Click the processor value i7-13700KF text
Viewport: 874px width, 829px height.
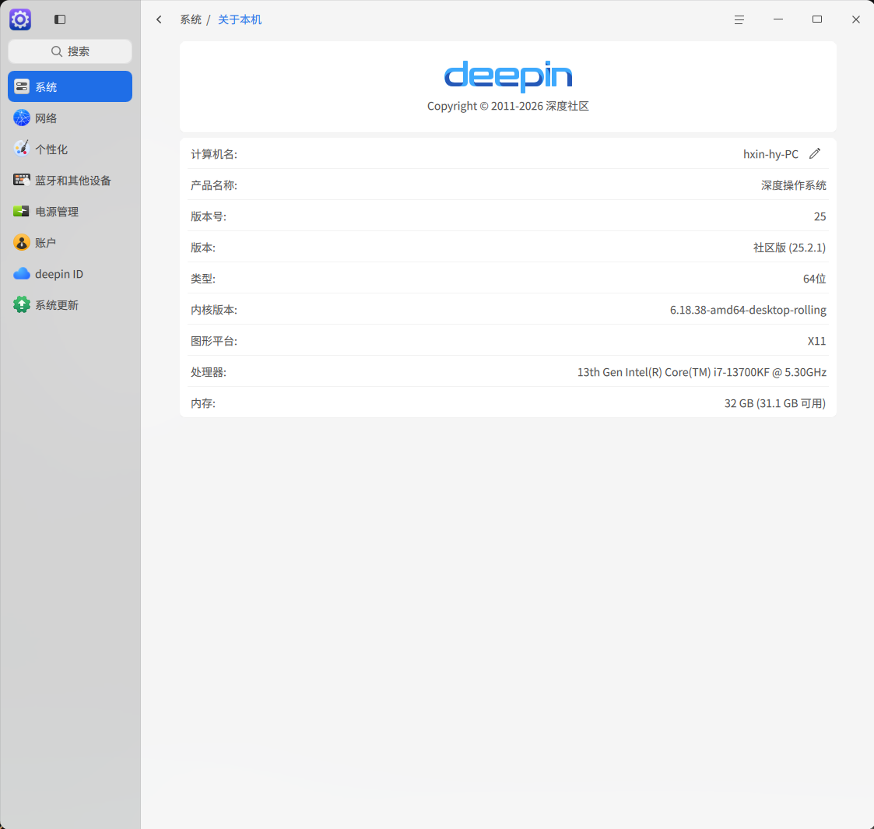click(x=702, y=372)
